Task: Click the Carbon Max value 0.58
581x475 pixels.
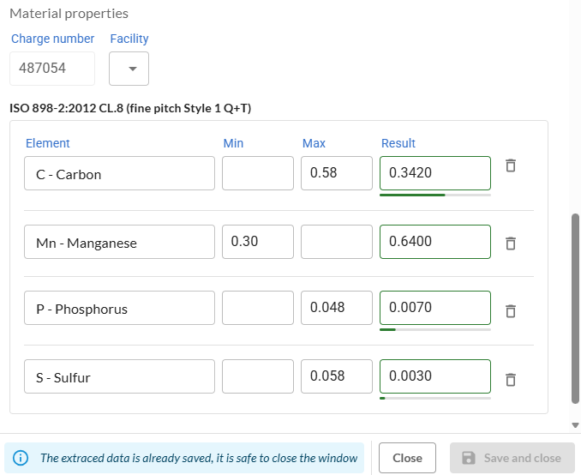Action: pyautogui.click(x=337, y=173)
